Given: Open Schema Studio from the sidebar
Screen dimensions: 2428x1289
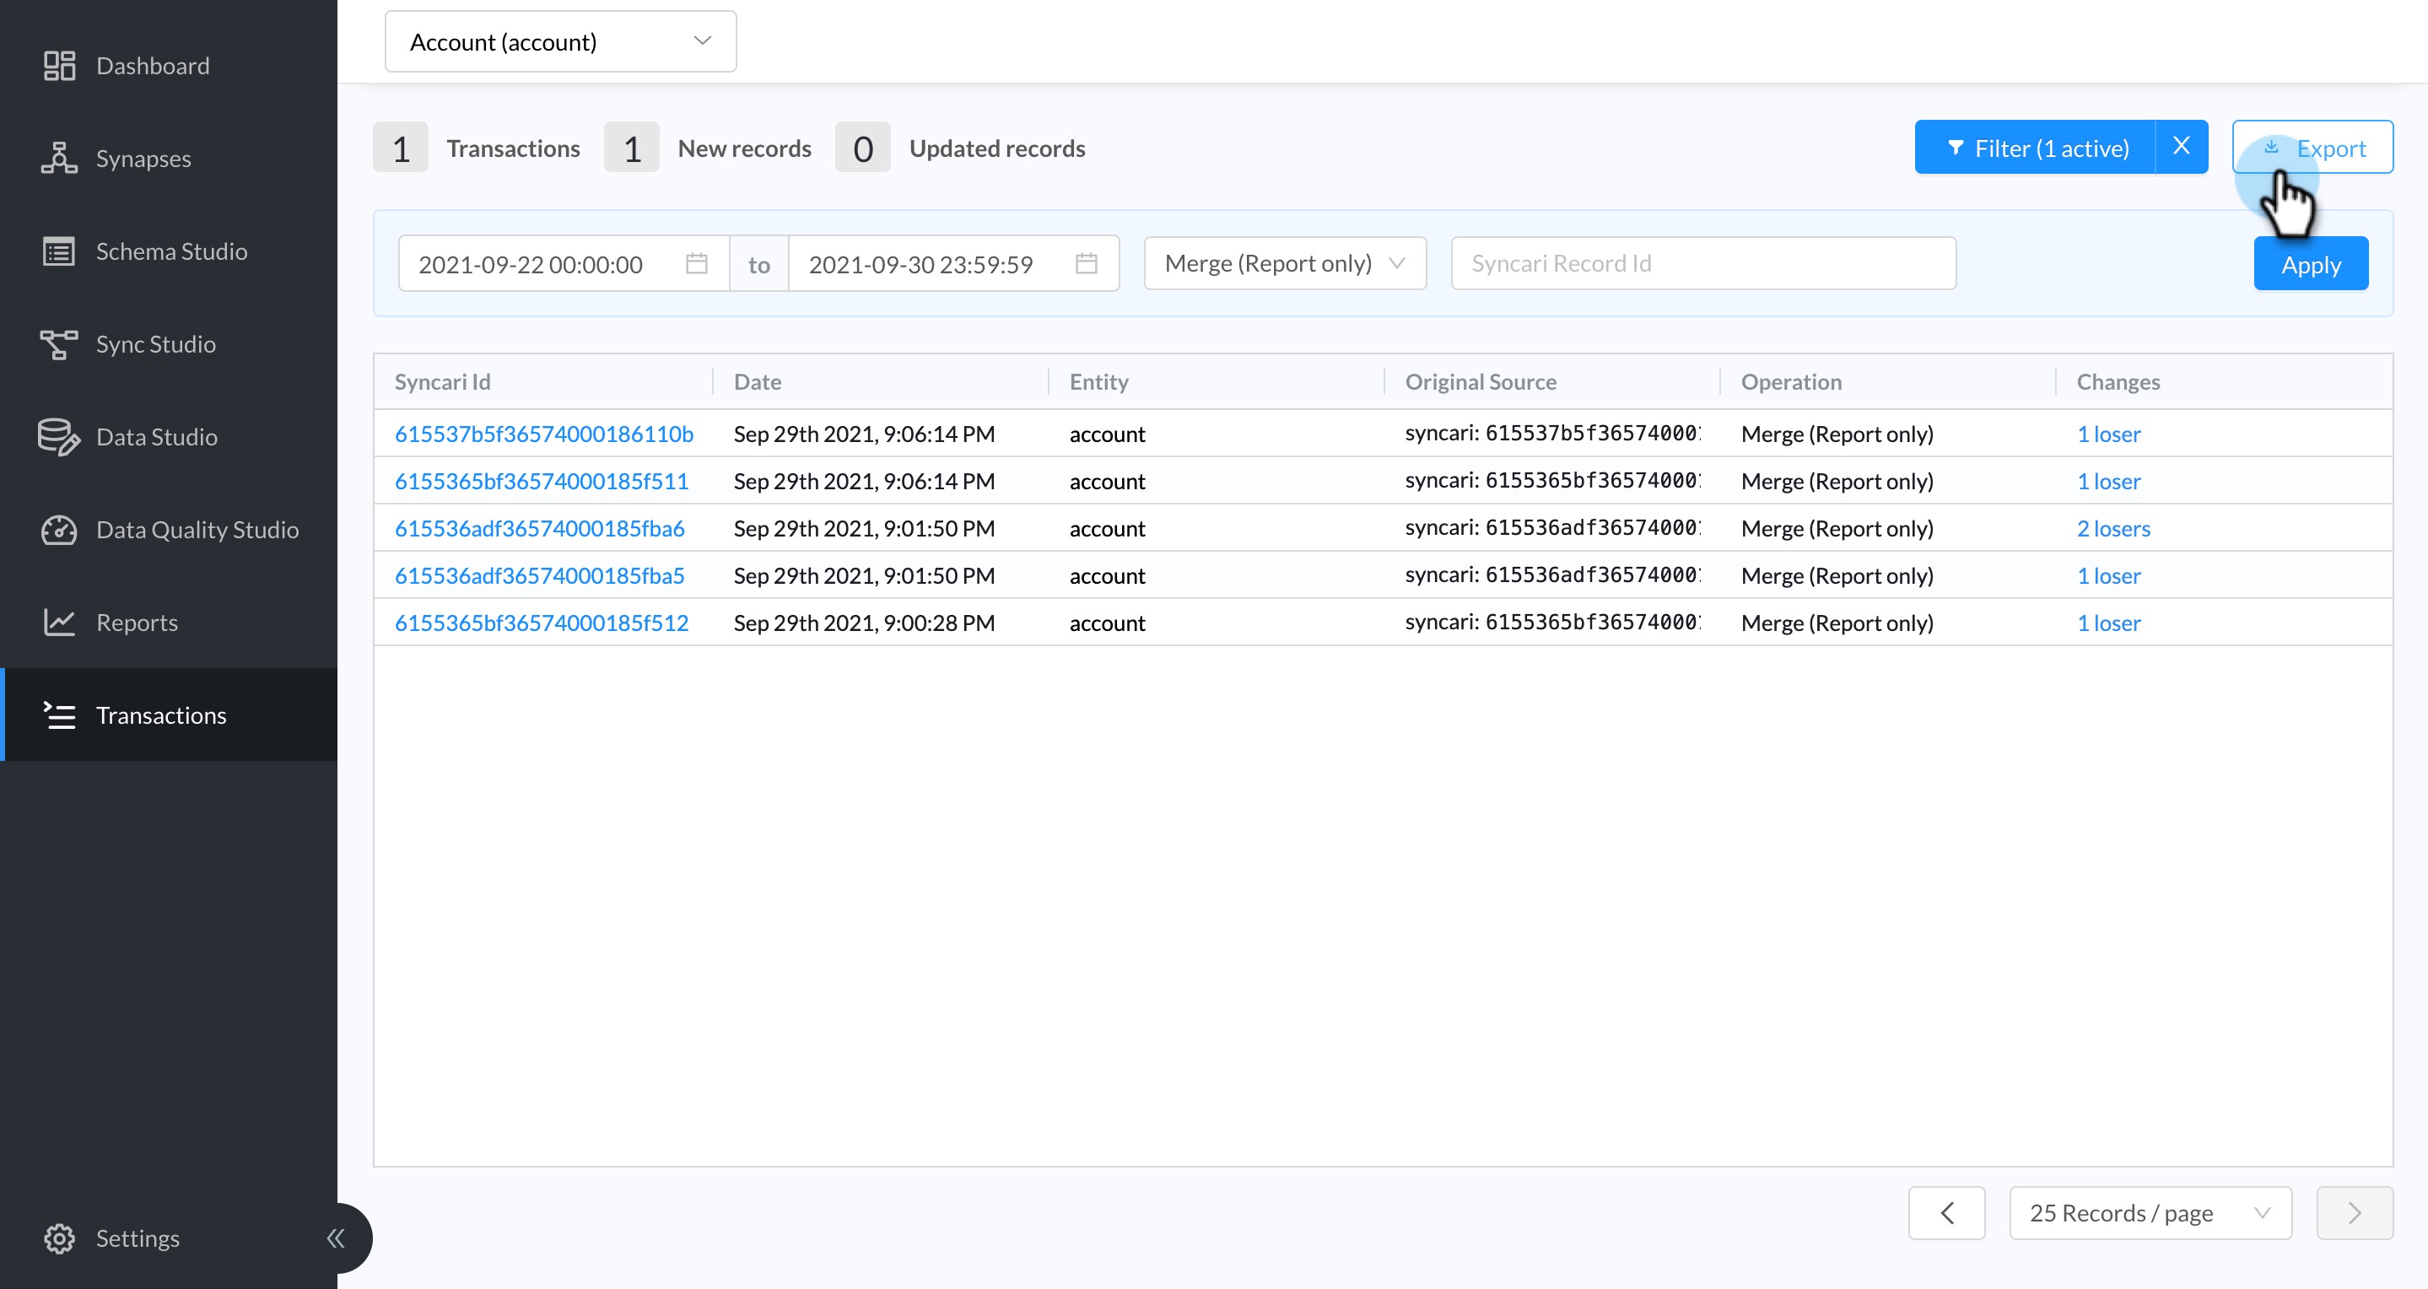Looking at the screenshot, I should click(169, 251).
